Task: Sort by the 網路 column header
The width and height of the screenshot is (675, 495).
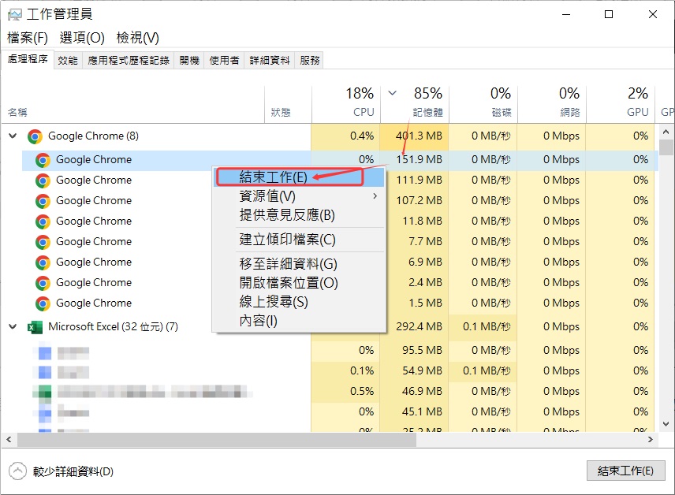Action: click(x=552, y=104)
